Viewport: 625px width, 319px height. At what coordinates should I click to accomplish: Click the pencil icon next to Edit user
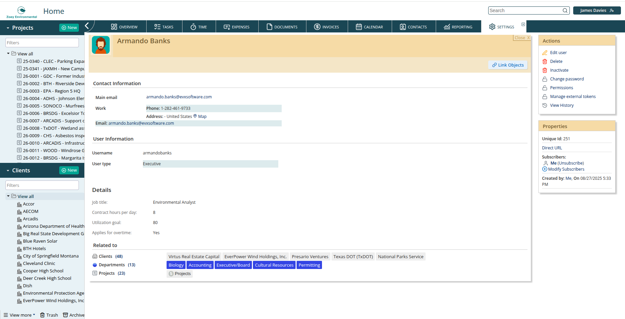point(545,53)
